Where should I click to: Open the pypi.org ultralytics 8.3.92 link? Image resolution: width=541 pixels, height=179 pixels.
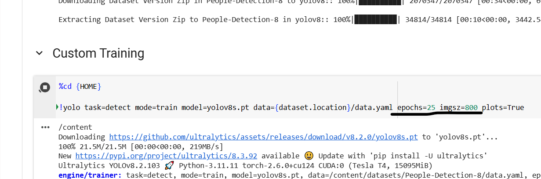[166, 156]
